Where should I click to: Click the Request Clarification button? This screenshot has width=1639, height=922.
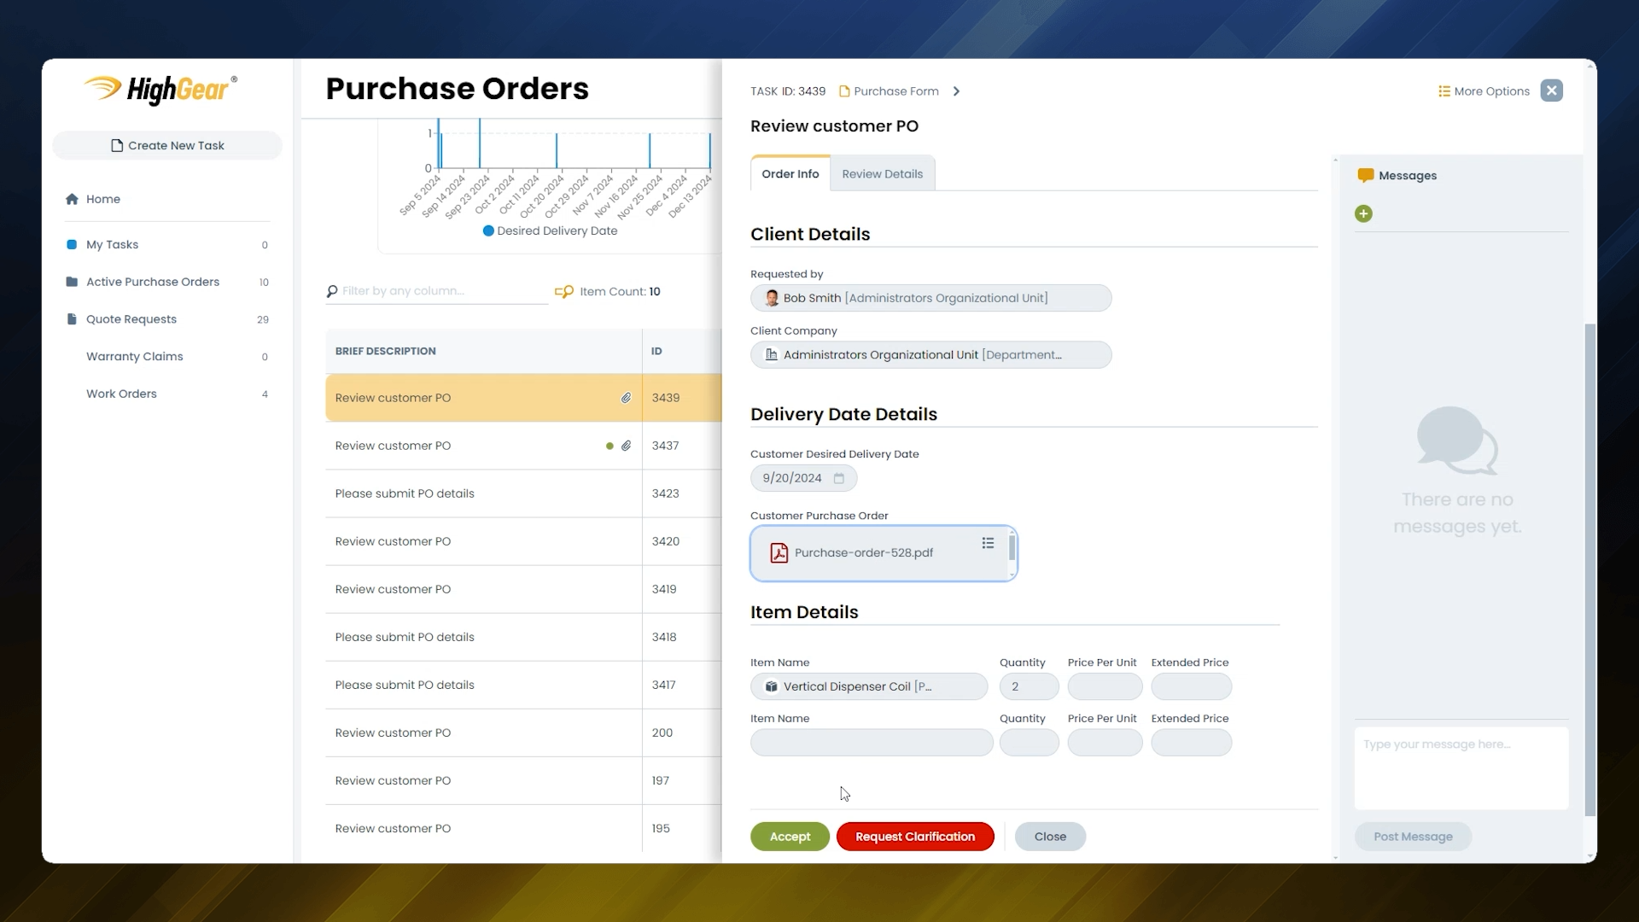point(914,837)
